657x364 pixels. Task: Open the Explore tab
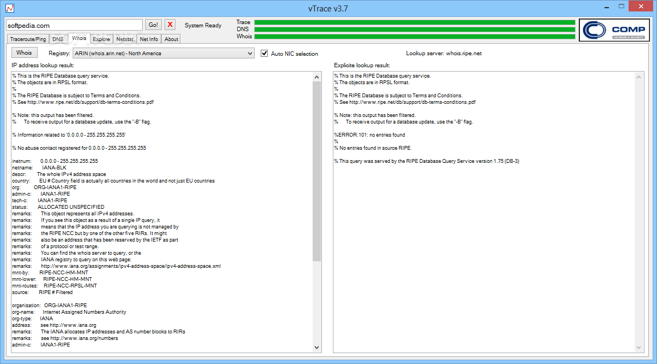coord(101,39)
